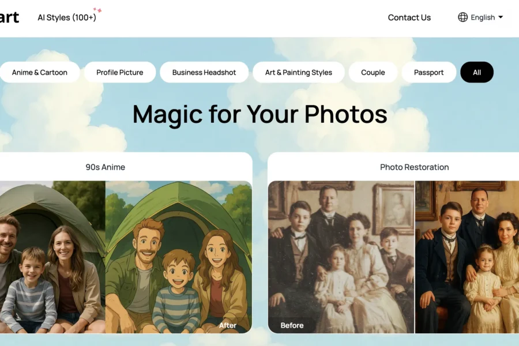This screenshot has height=346, width=519.
Task: Select the All category pill
Action: [x=477, y=72]
